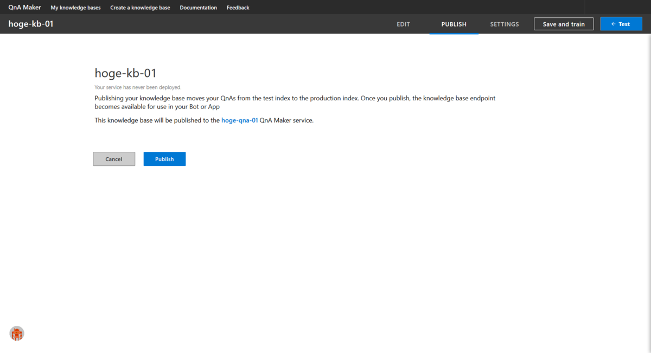Open the Documentation menu item

click(198, 8)
